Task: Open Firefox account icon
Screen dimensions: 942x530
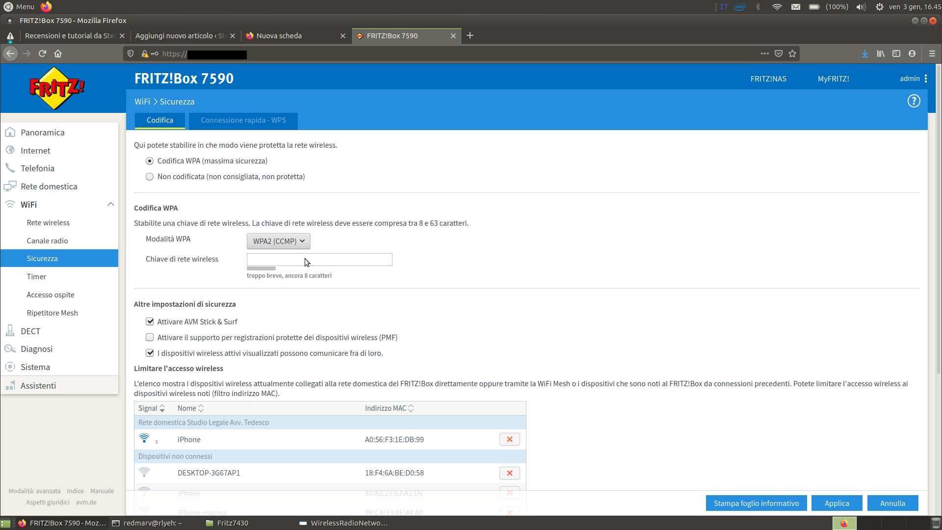Action: (912, 53)
